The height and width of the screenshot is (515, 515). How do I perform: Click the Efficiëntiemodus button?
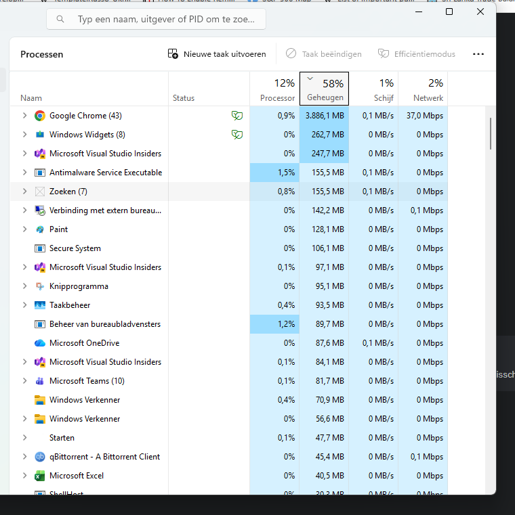click(x=416, y=54)
